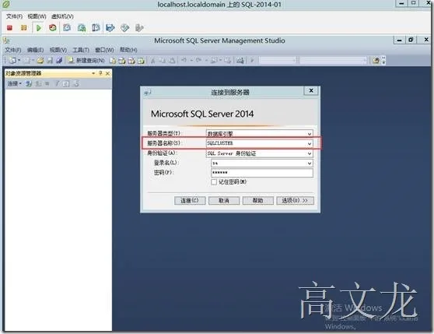The image size is (434, 334).
Task: Click the open file folder icon
Action: click(x=40, y=60)
